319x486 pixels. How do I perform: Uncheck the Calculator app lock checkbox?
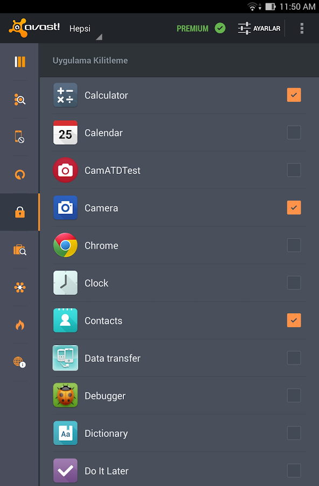(x=294, y=94)
